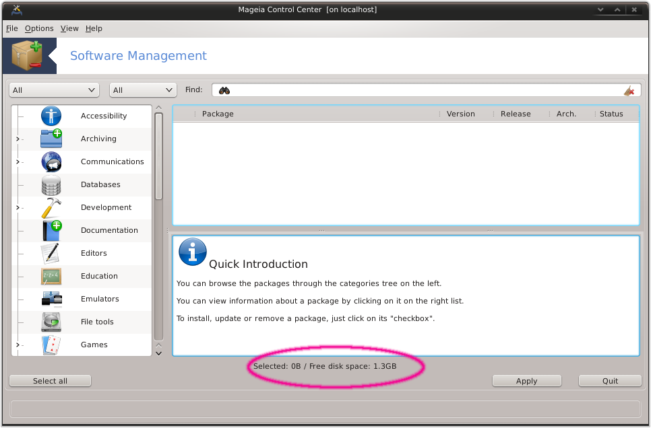Select the Databases category label
The width and height of the screenshot is (651, 428).
click(x=100, y=184)
